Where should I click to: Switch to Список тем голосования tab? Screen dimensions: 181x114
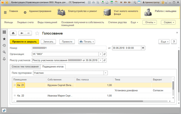click(x=25, y=67)
